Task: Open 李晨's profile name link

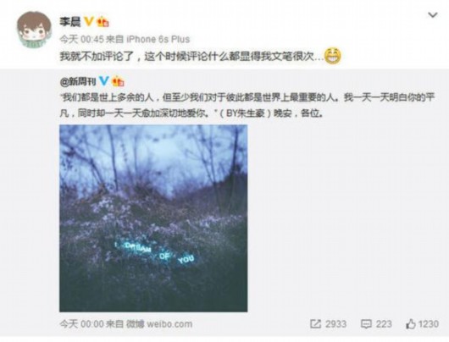Action: coord(70,22)
